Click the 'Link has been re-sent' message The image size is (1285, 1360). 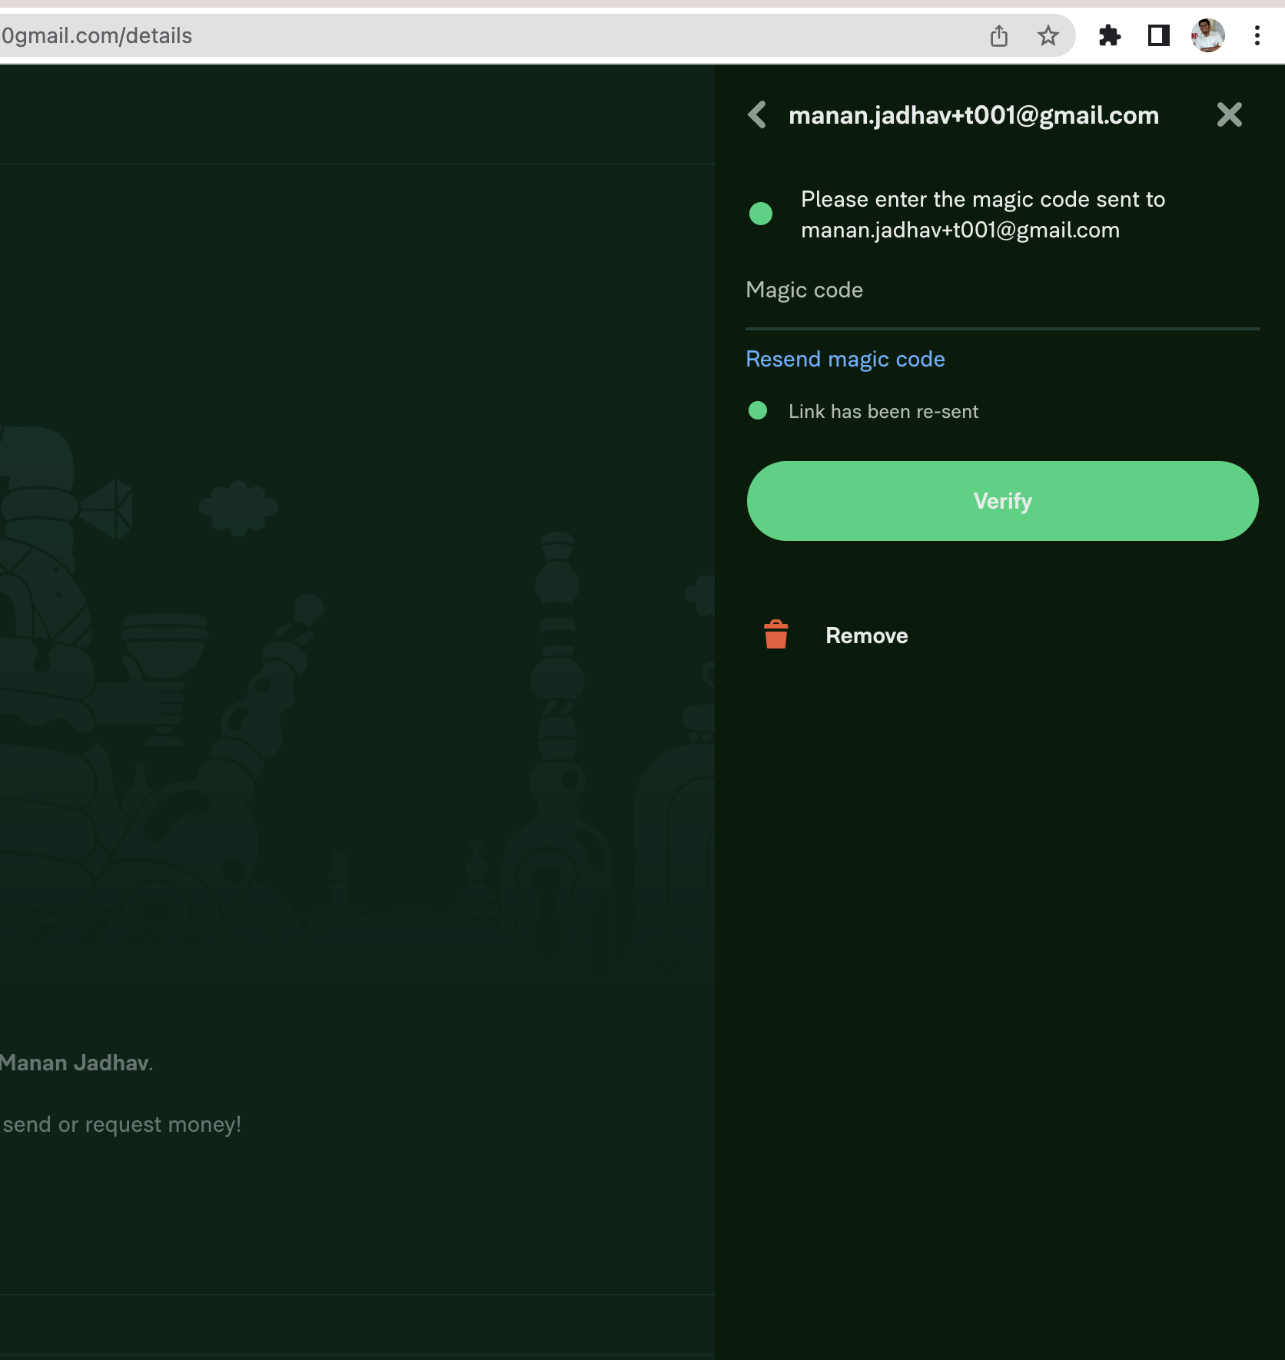[x=884, y=412]
